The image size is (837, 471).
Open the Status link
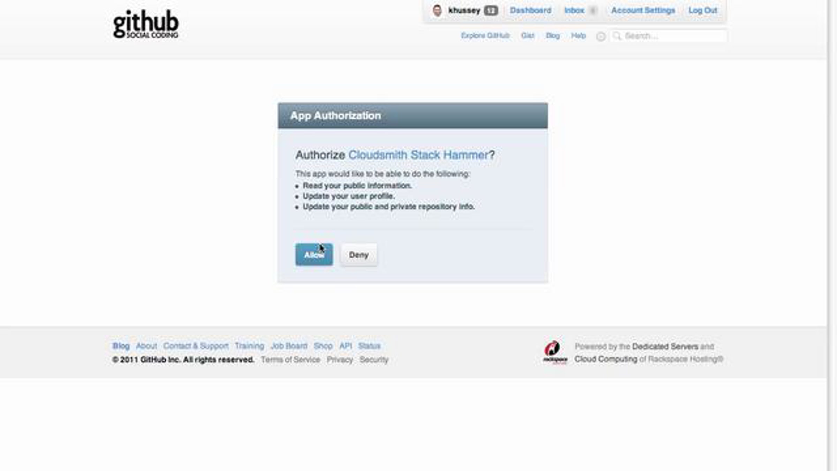pyautogui.click(x=369, y=346)
